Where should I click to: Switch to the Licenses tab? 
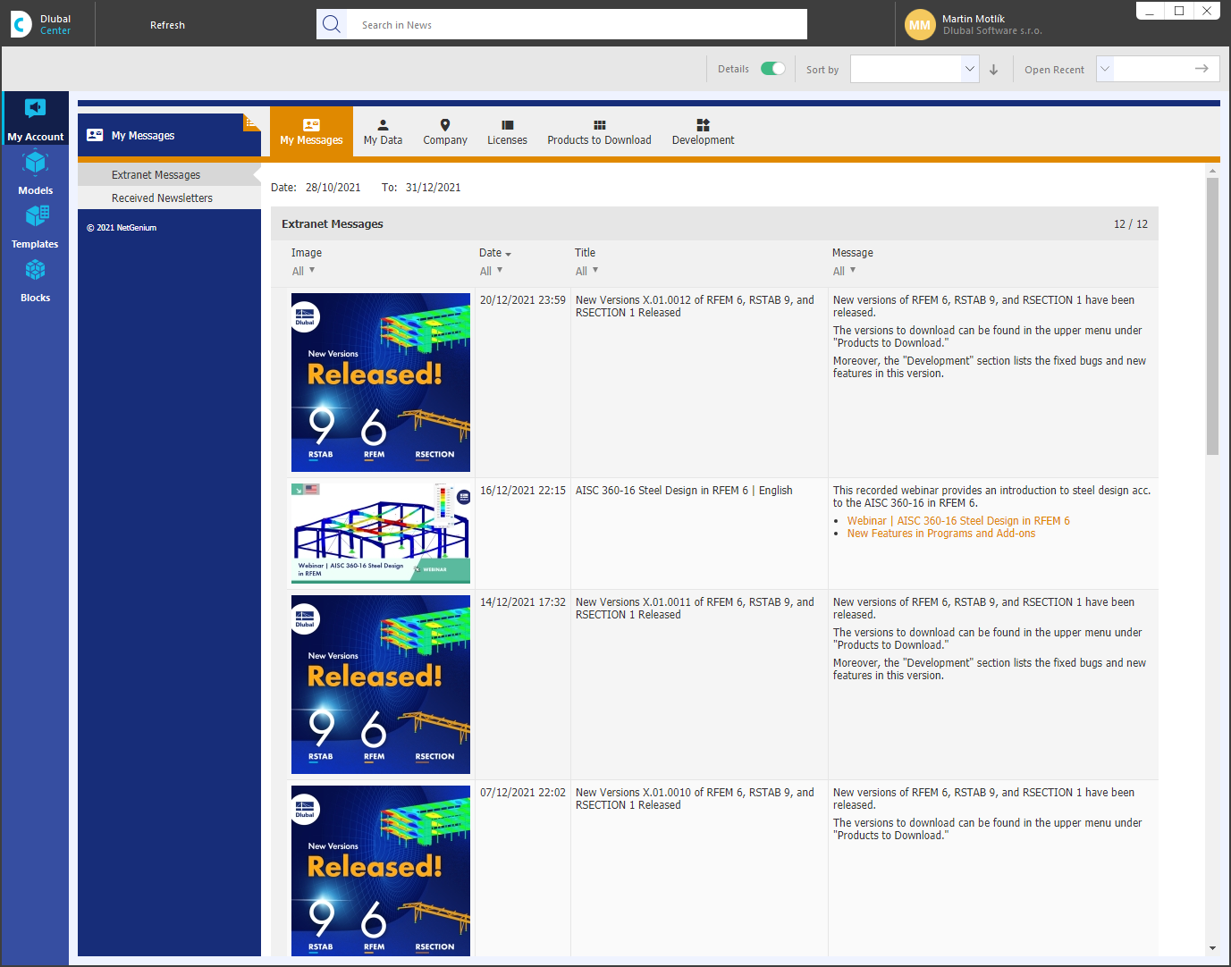click(x=507, y=131)
